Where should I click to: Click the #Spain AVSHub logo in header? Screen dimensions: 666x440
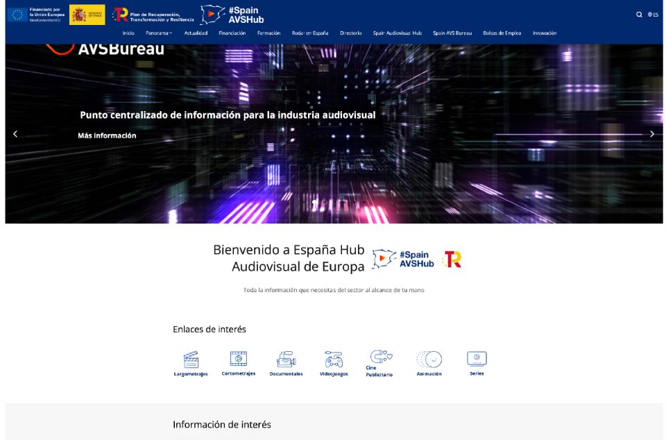pos(232,15)
